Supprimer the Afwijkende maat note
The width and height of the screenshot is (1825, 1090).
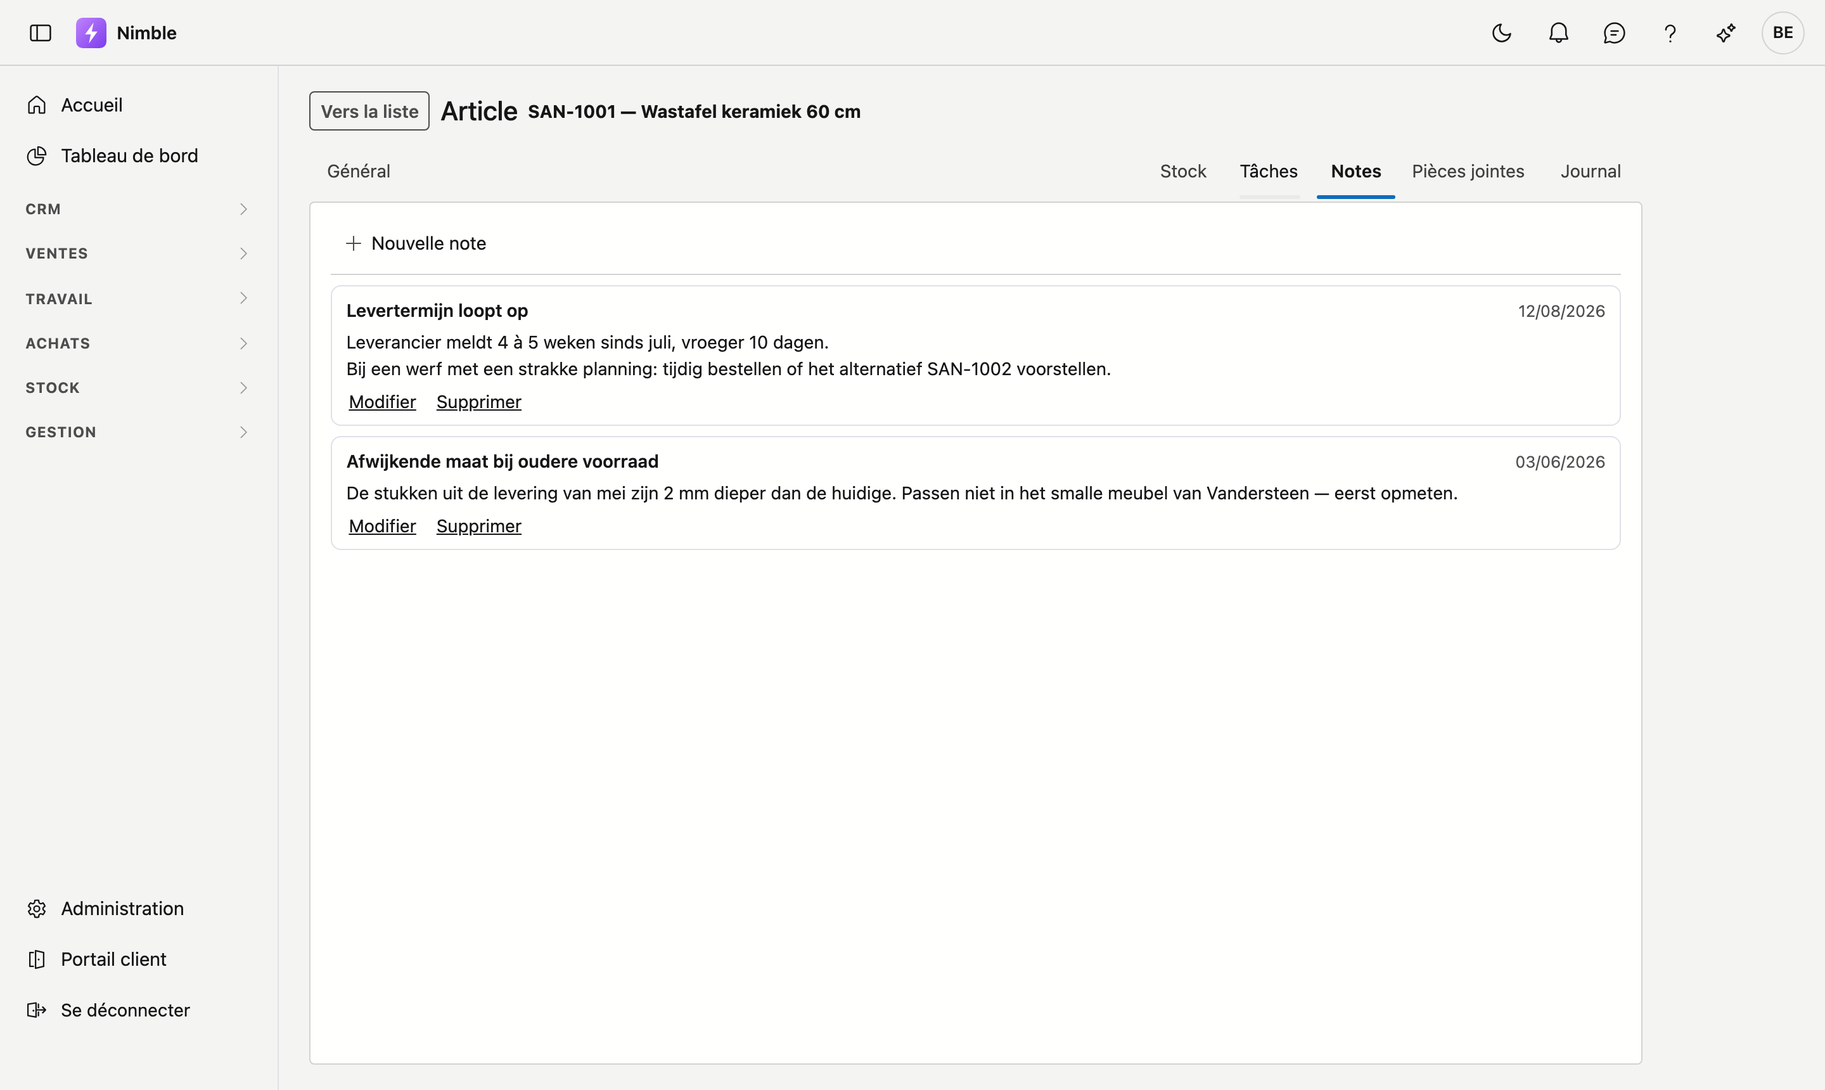point(479,526)
